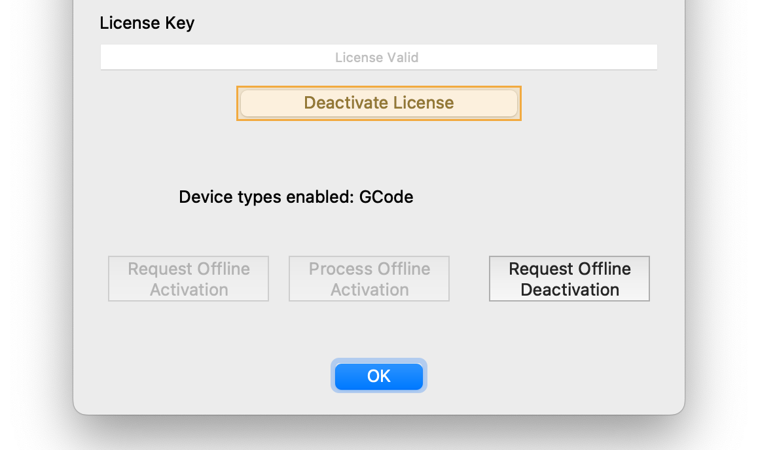Hit the orange-highlighted Deactivate License button
758x450 pixels.
tap(378, 103)
